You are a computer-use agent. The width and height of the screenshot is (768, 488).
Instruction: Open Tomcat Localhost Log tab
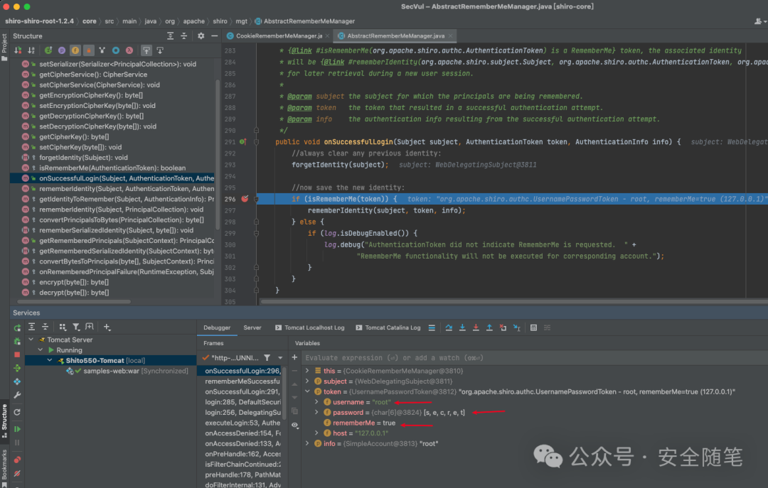tap(309, 327)
